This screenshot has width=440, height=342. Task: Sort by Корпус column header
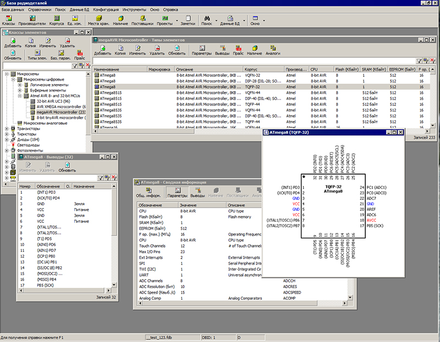(x=263, y=69)
